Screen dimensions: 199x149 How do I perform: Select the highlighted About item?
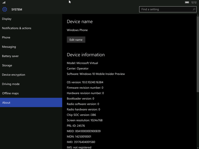tap(31, 102)
